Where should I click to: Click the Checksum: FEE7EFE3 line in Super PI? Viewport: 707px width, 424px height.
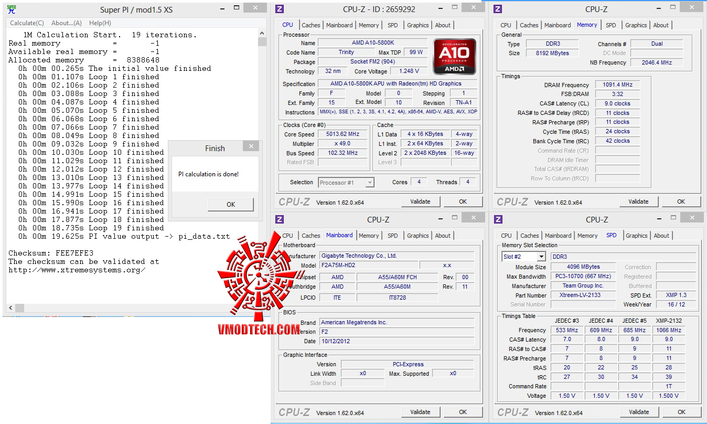[51, 253]
